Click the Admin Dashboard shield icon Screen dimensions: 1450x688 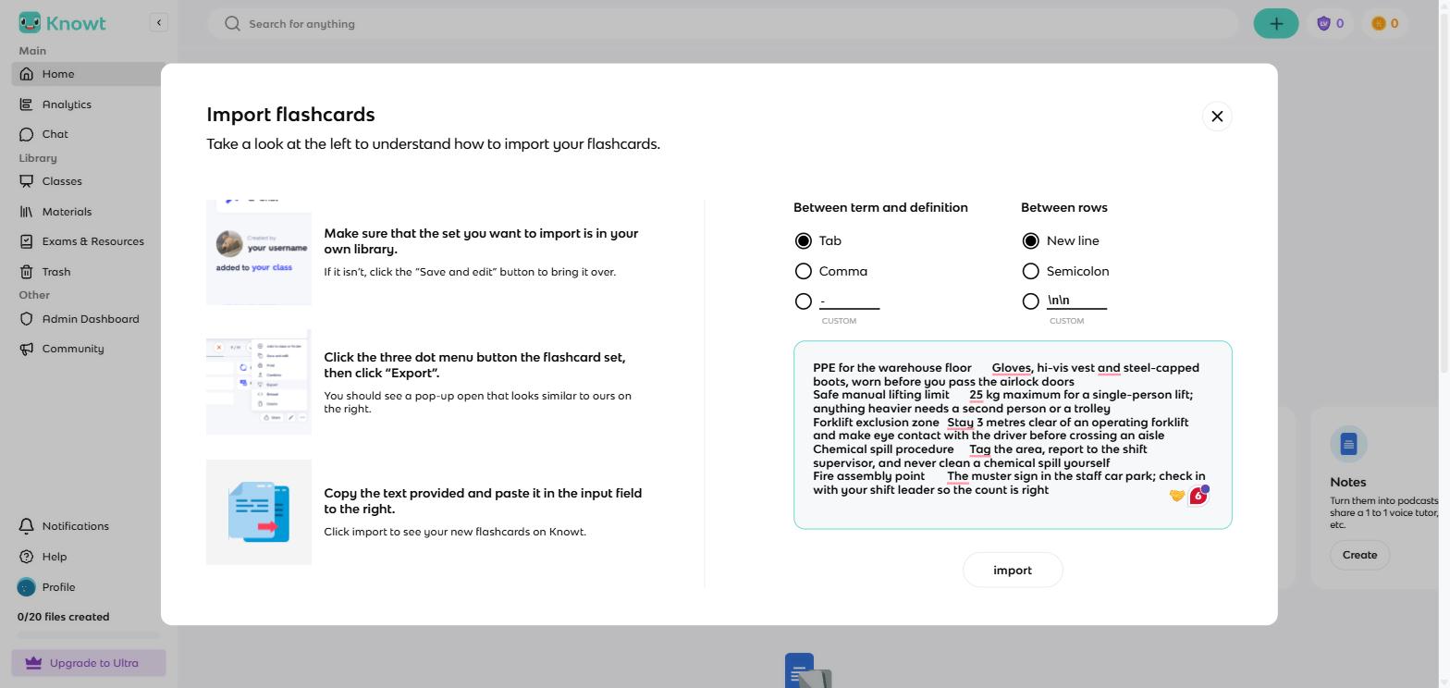pos(27,319)
